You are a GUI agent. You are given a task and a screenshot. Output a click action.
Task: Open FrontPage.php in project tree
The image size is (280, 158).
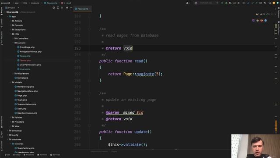pyautogui.click(x=26, y=47)
